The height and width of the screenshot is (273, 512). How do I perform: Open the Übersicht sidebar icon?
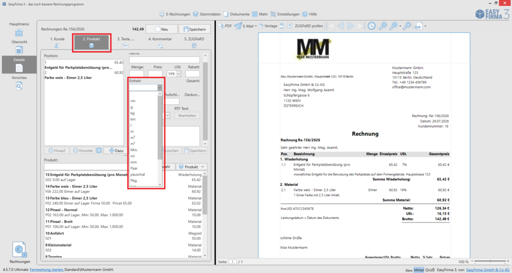pos(19,50)
